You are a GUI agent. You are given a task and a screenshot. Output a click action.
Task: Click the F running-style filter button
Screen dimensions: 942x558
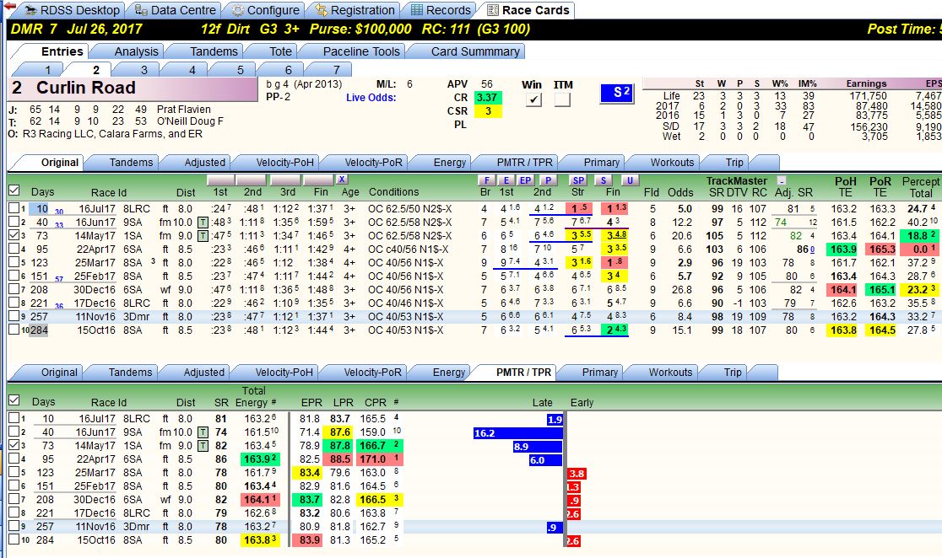486,180
